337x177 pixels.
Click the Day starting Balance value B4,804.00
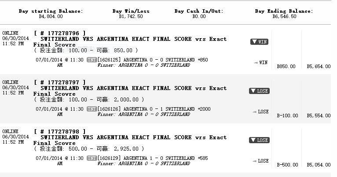tap(51, 16)
